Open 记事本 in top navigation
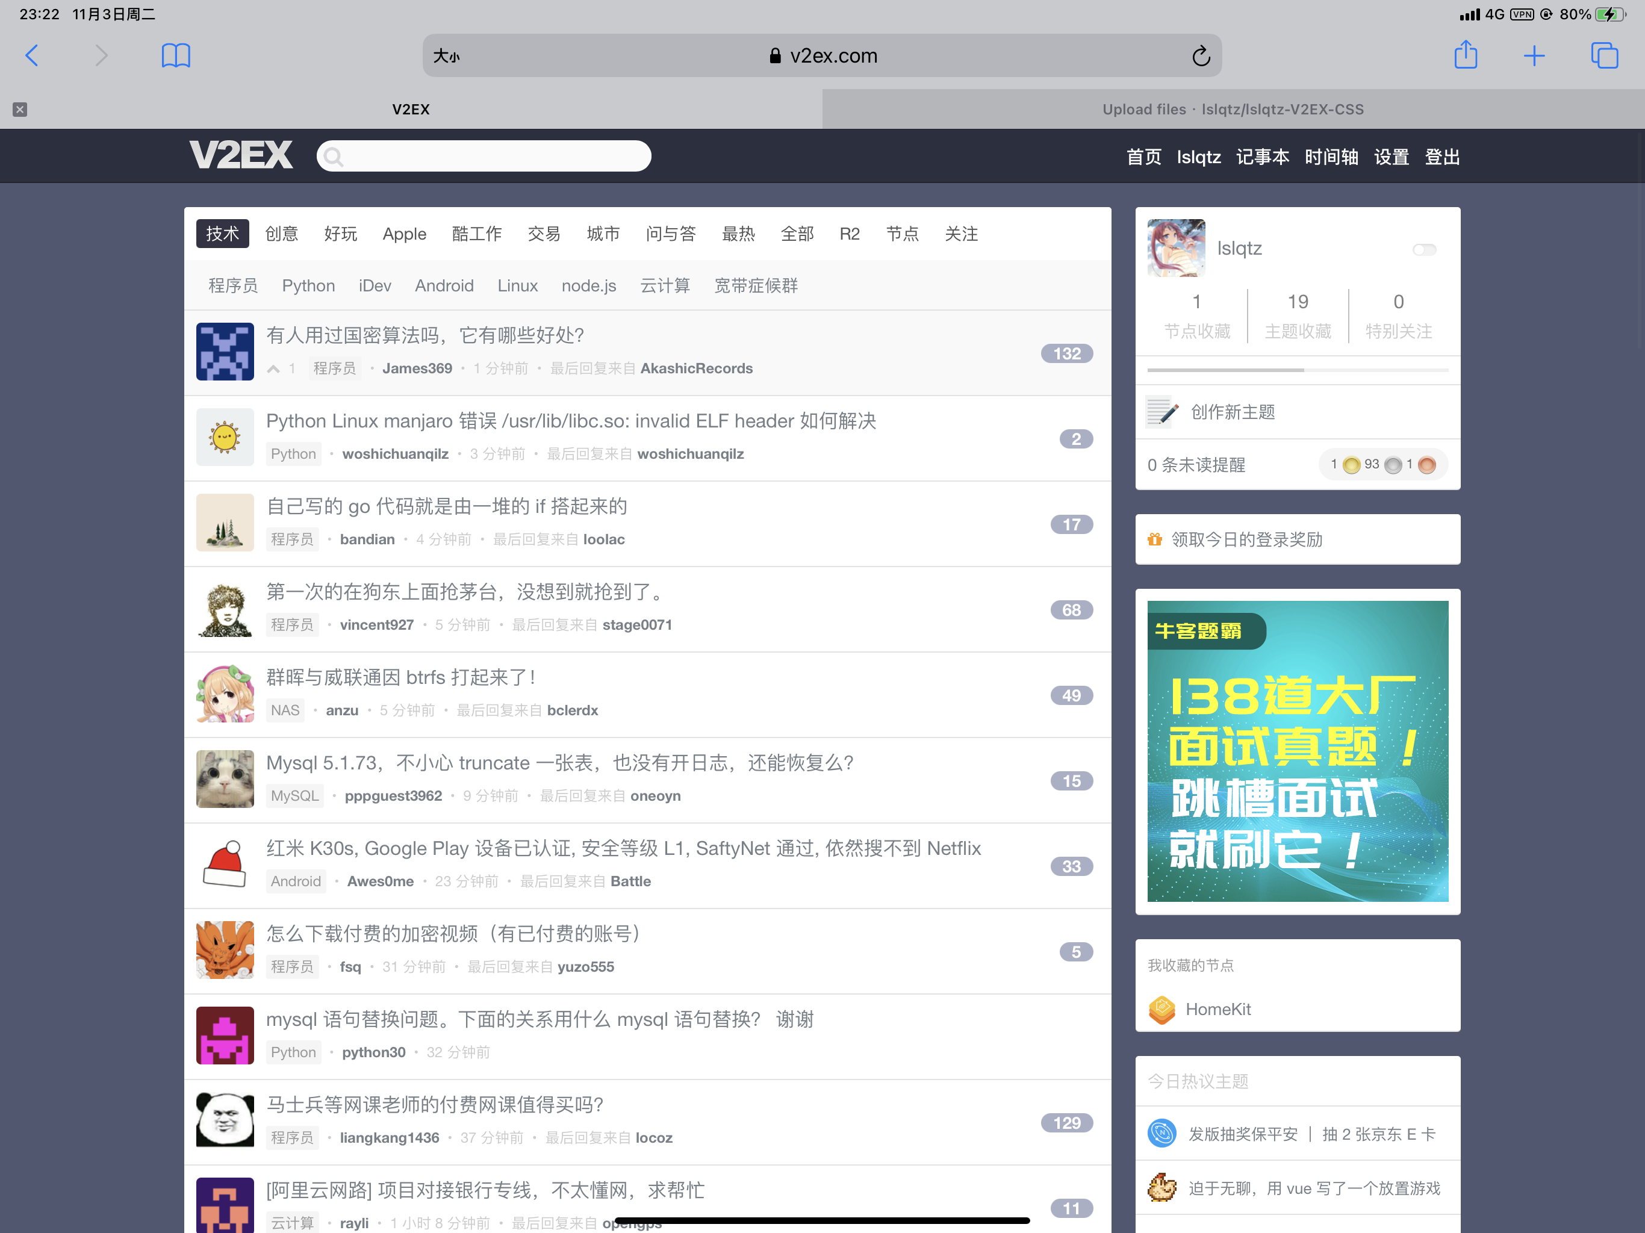 point(1262,157)
